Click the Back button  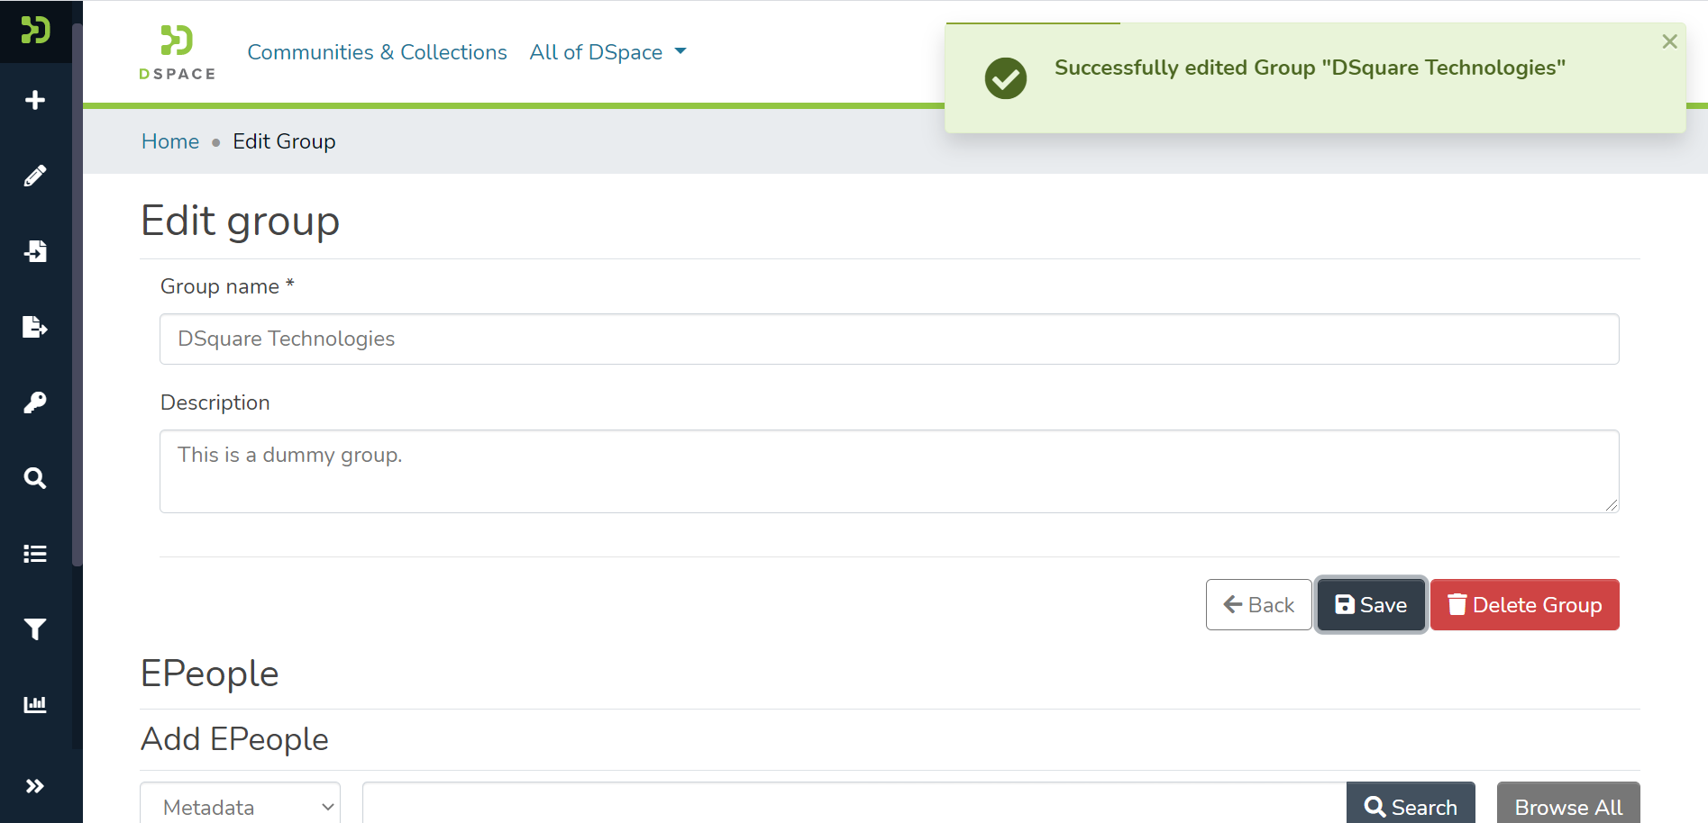pos(1258,605)
